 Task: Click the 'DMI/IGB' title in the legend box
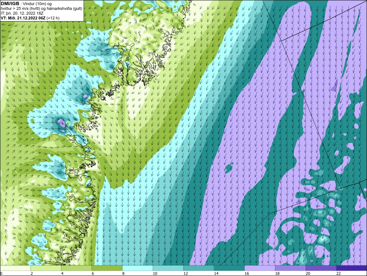tap(10, 3)
